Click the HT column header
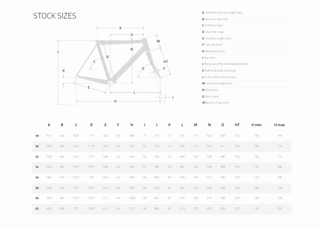Screen dimensions: 321x229 click(x=237, y=125)
